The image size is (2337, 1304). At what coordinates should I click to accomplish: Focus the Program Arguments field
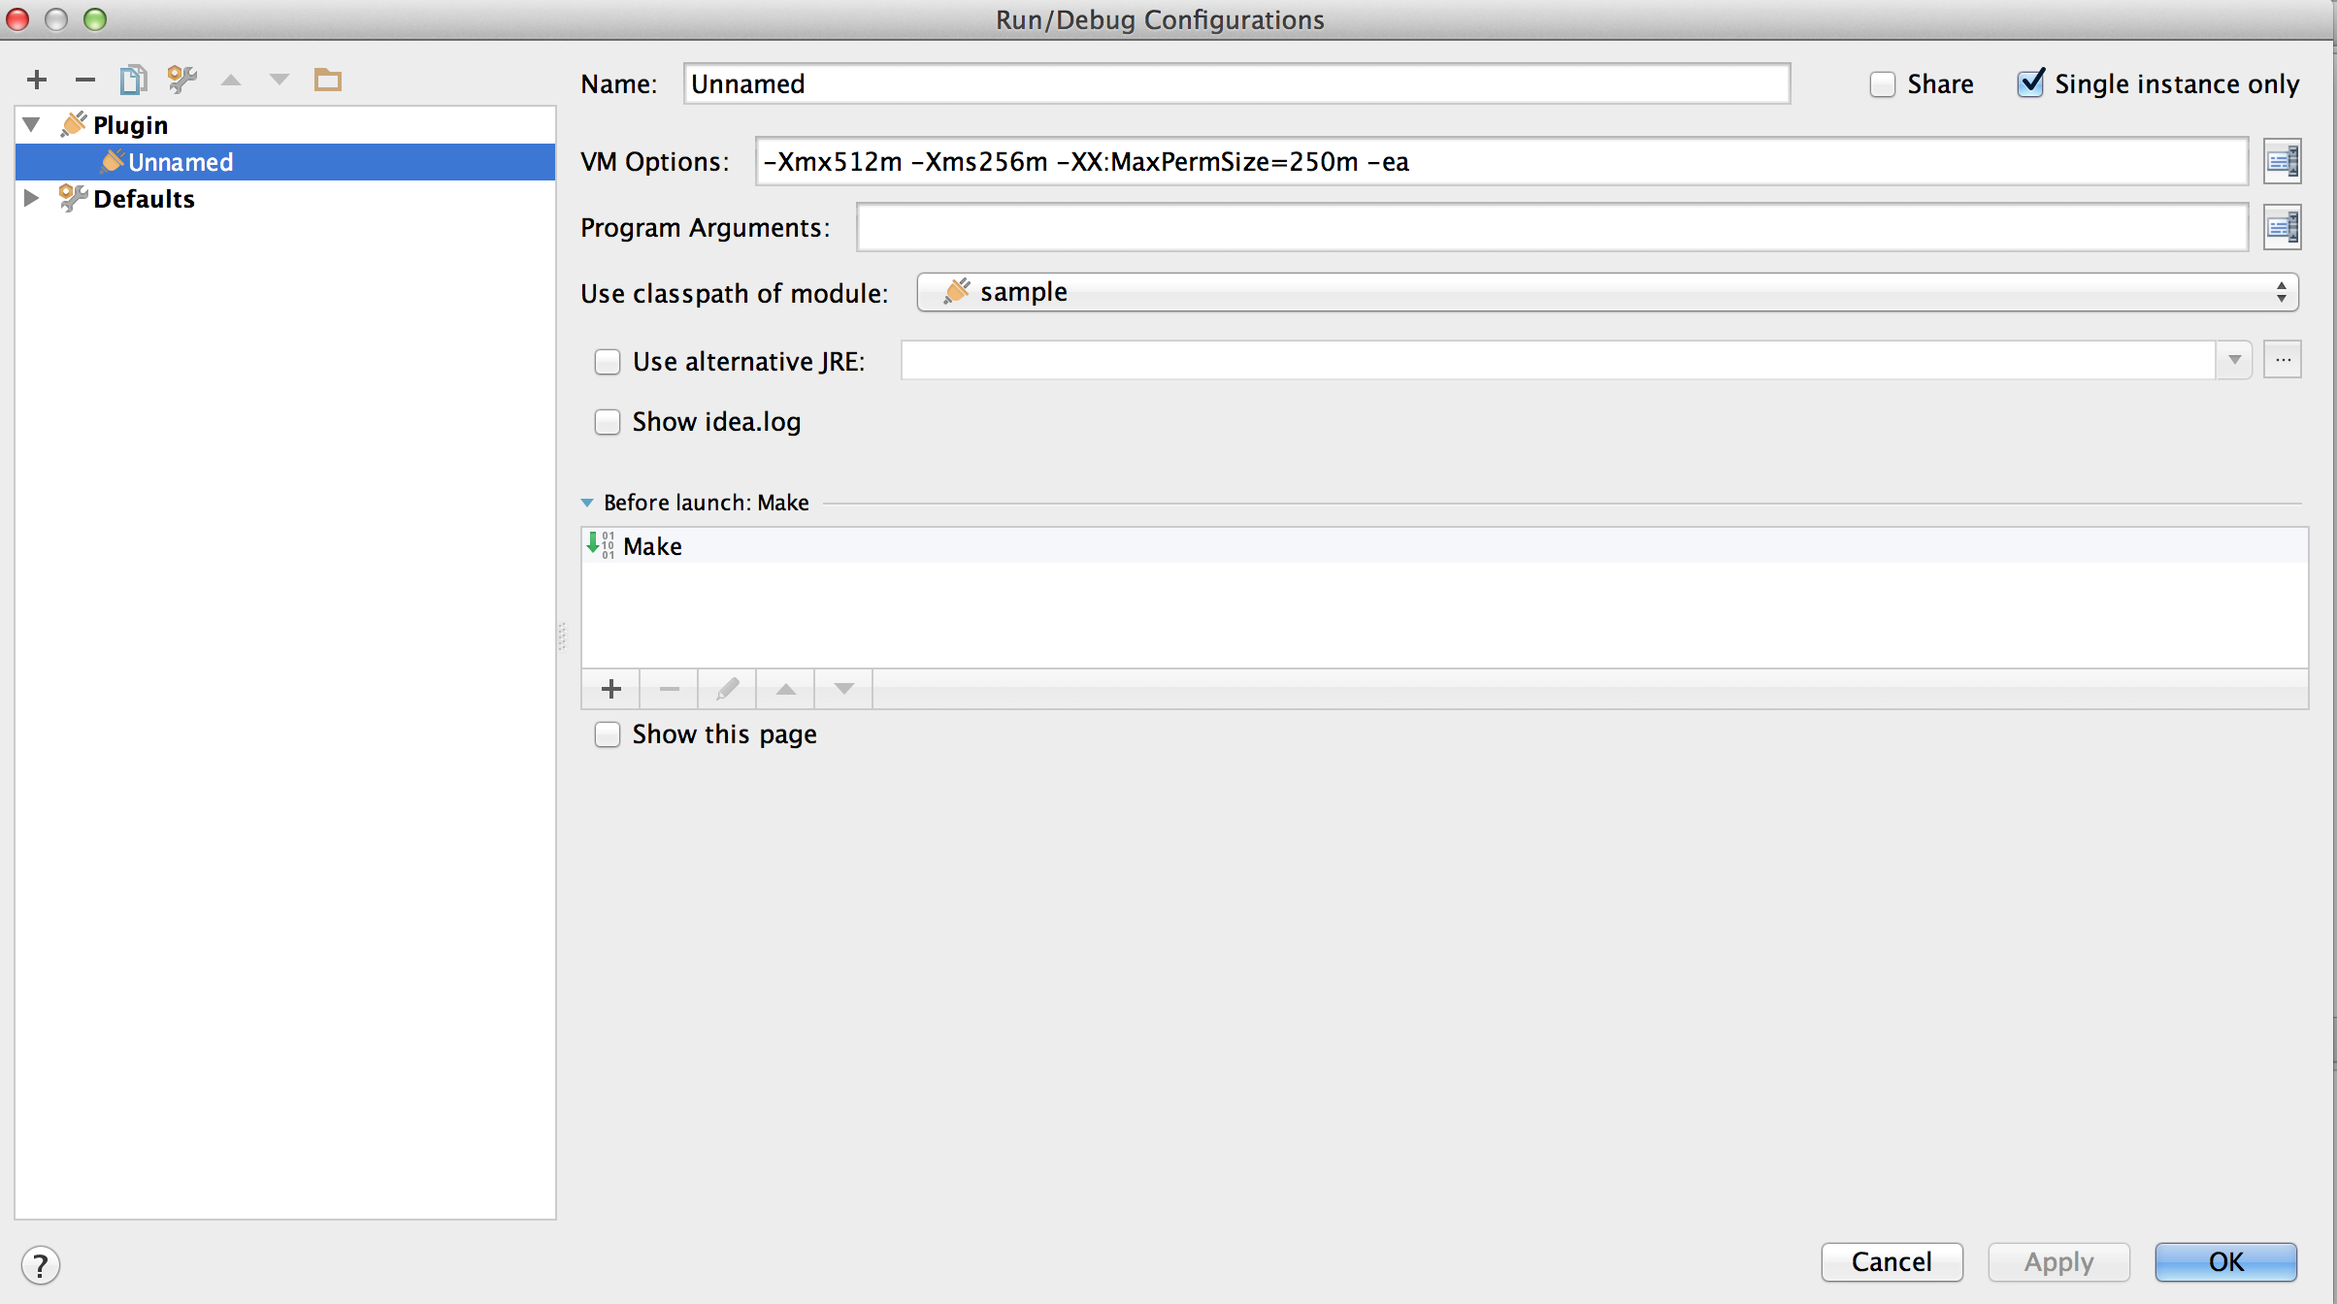[x=1552, y=227]
